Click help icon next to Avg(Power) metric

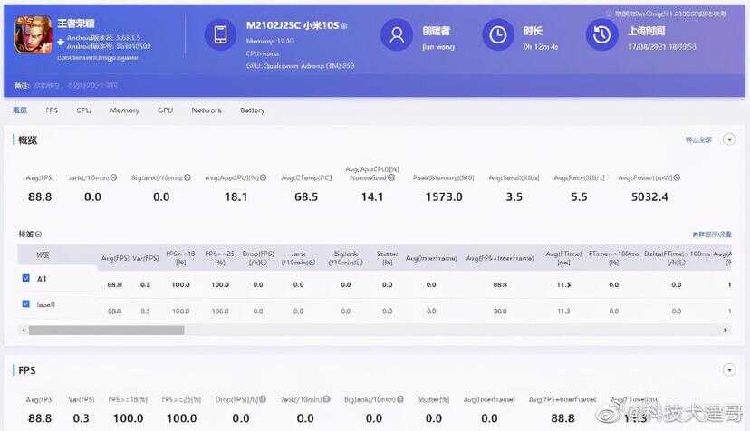point(677,177)
